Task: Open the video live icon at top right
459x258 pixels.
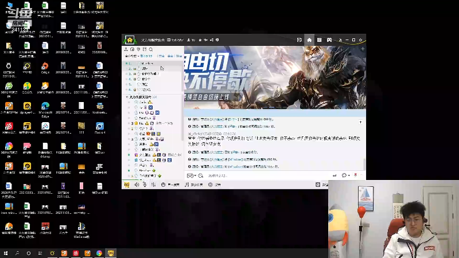Action: (299, 40)
